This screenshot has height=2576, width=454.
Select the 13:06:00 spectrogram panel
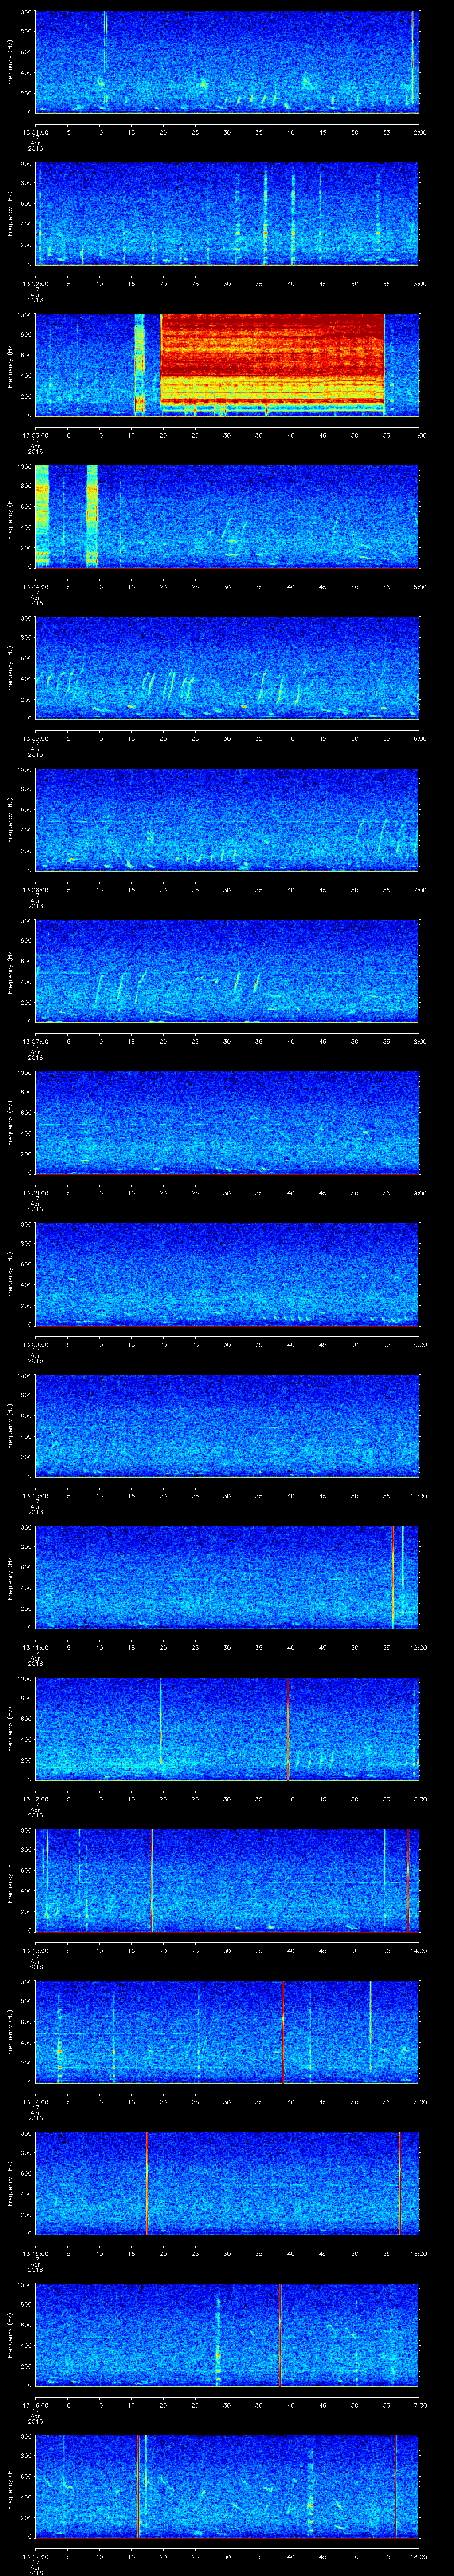227,820
